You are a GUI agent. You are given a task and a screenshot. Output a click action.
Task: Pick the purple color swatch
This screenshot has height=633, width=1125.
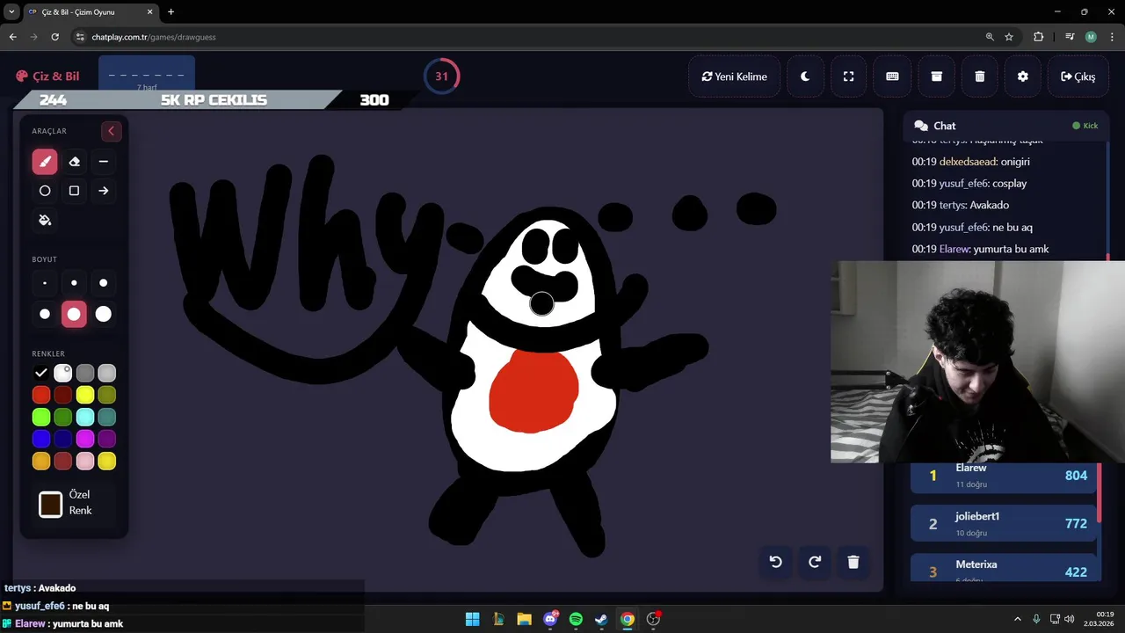tap(107, 439)
